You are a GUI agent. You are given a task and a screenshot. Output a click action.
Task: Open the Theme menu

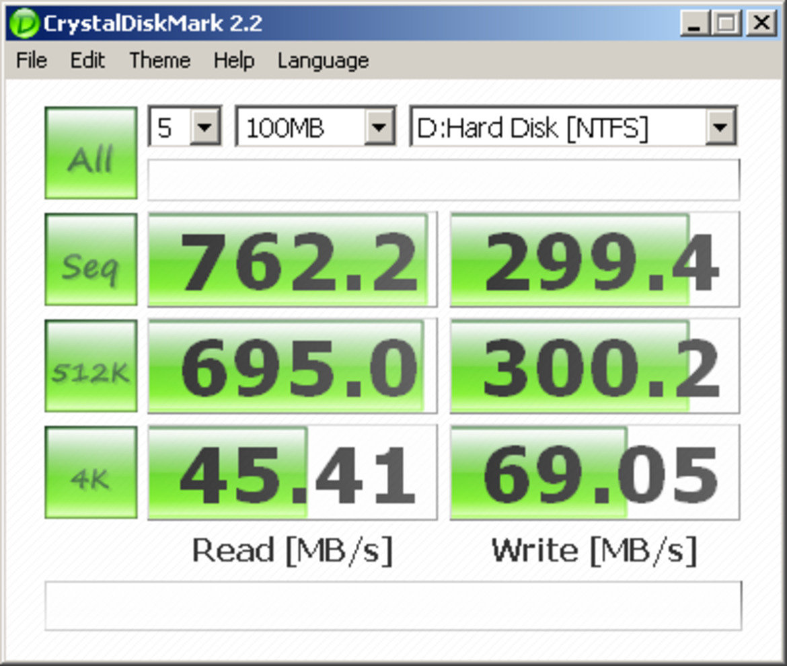[159, 60]
